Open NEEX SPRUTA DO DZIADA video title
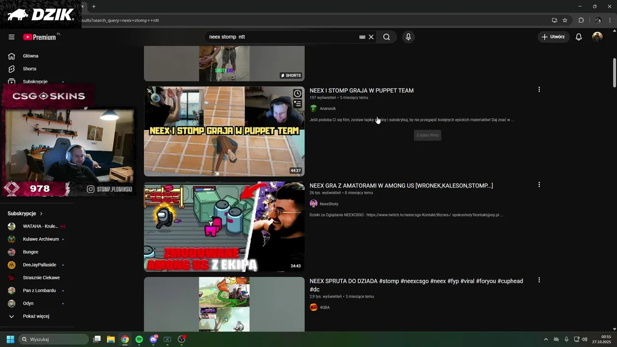Image resolution: width=617 pixels, height=347 pixels. click(x=416, y=285)
